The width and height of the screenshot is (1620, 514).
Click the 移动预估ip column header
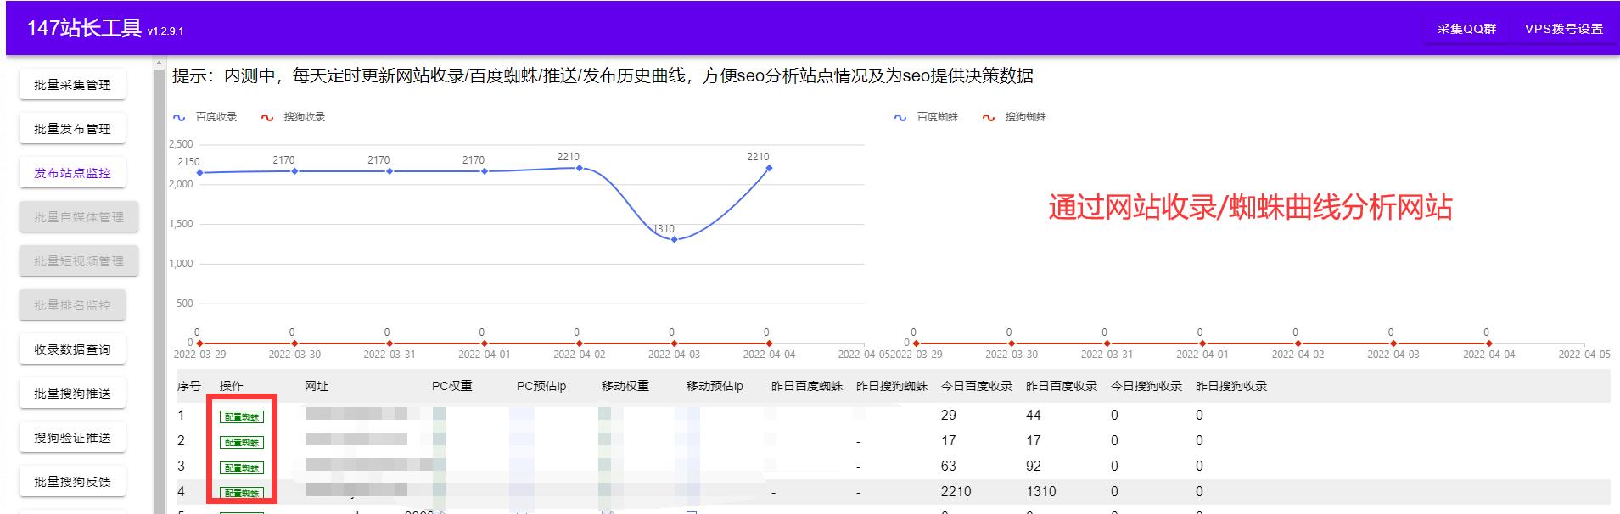715,386
